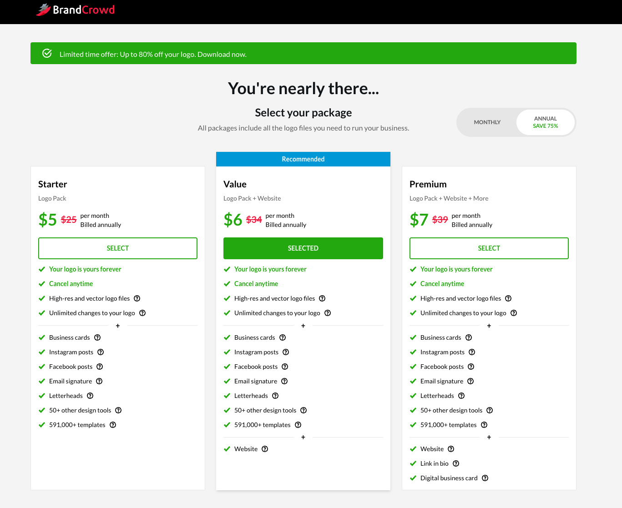Click the Premium plan title

[x=428, y=184]
